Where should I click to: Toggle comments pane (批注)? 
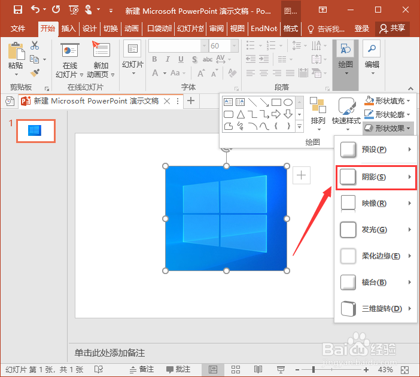click(x=178, y=369)
